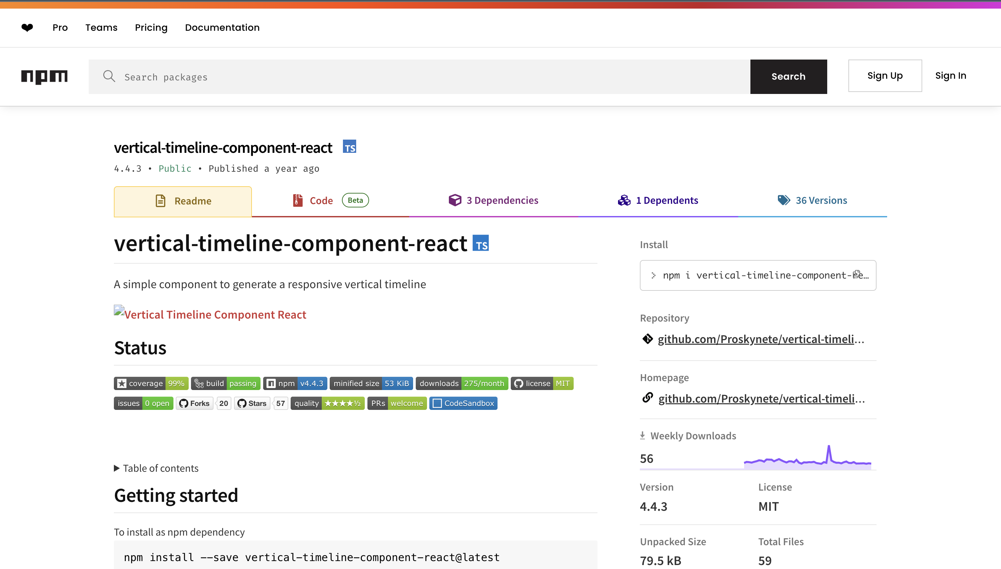
Task: Click the GitHub Stars badge
Action: [x=252, y=403]
